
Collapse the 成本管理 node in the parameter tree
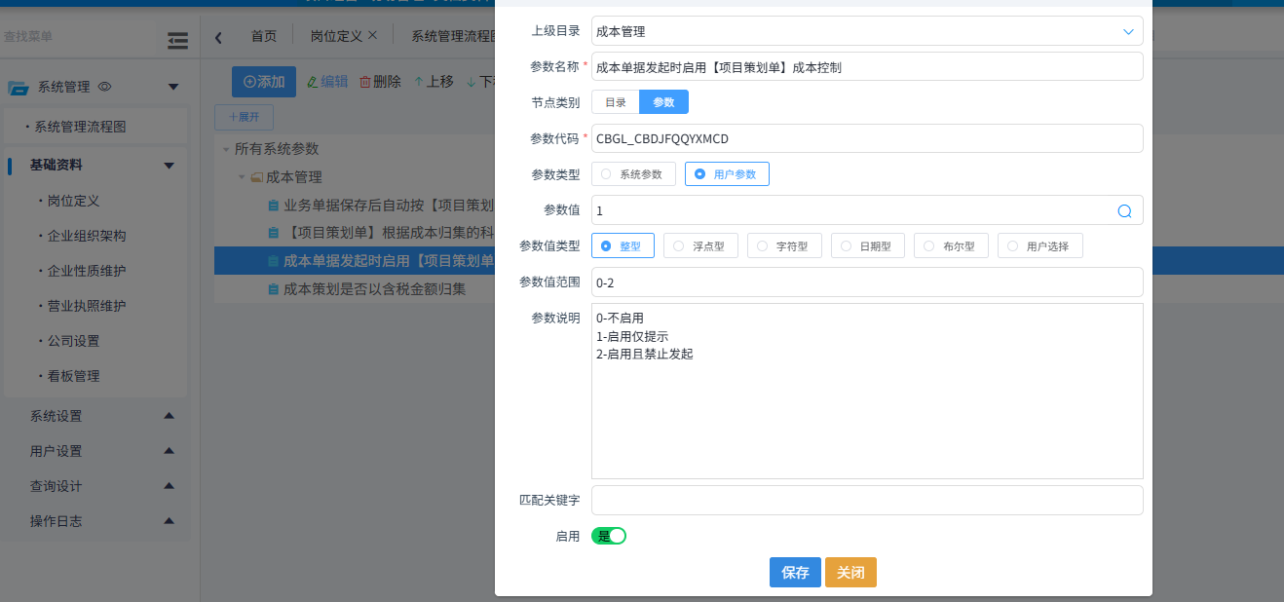coord(242,177)
